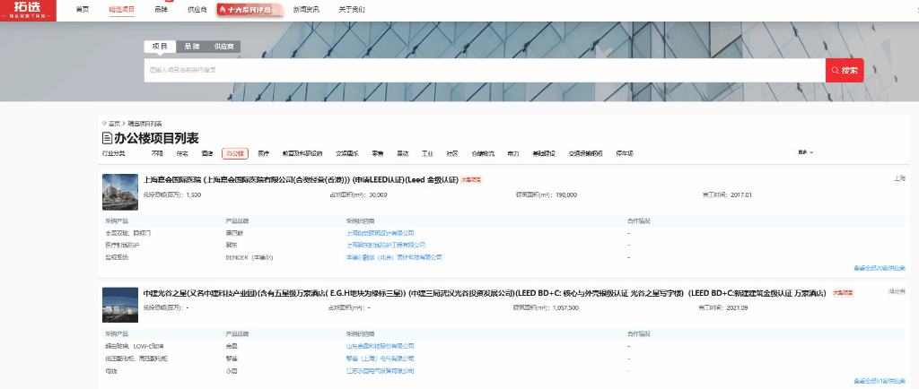
Task: Click the document icon beside 办公楼项目列表
Action: coord(107,138)
